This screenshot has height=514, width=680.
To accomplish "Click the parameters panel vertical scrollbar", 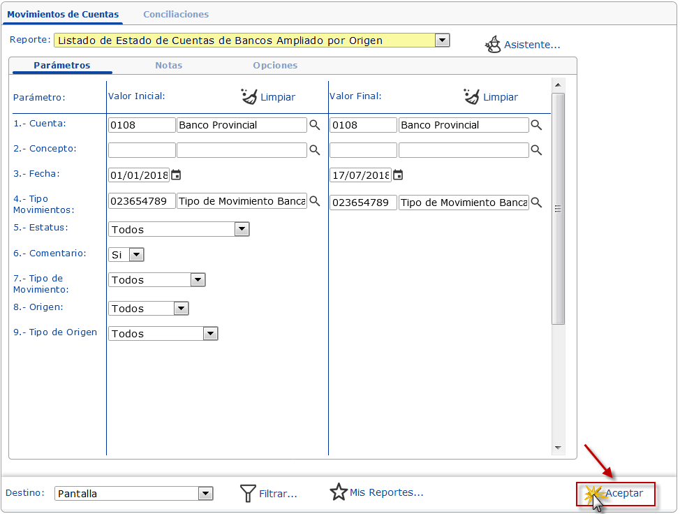I will pyautogui.click(x=558, y=210).
